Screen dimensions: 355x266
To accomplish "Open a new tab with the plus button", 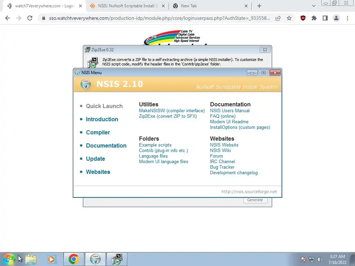I will pyautogui.click(x=259, y=6).
